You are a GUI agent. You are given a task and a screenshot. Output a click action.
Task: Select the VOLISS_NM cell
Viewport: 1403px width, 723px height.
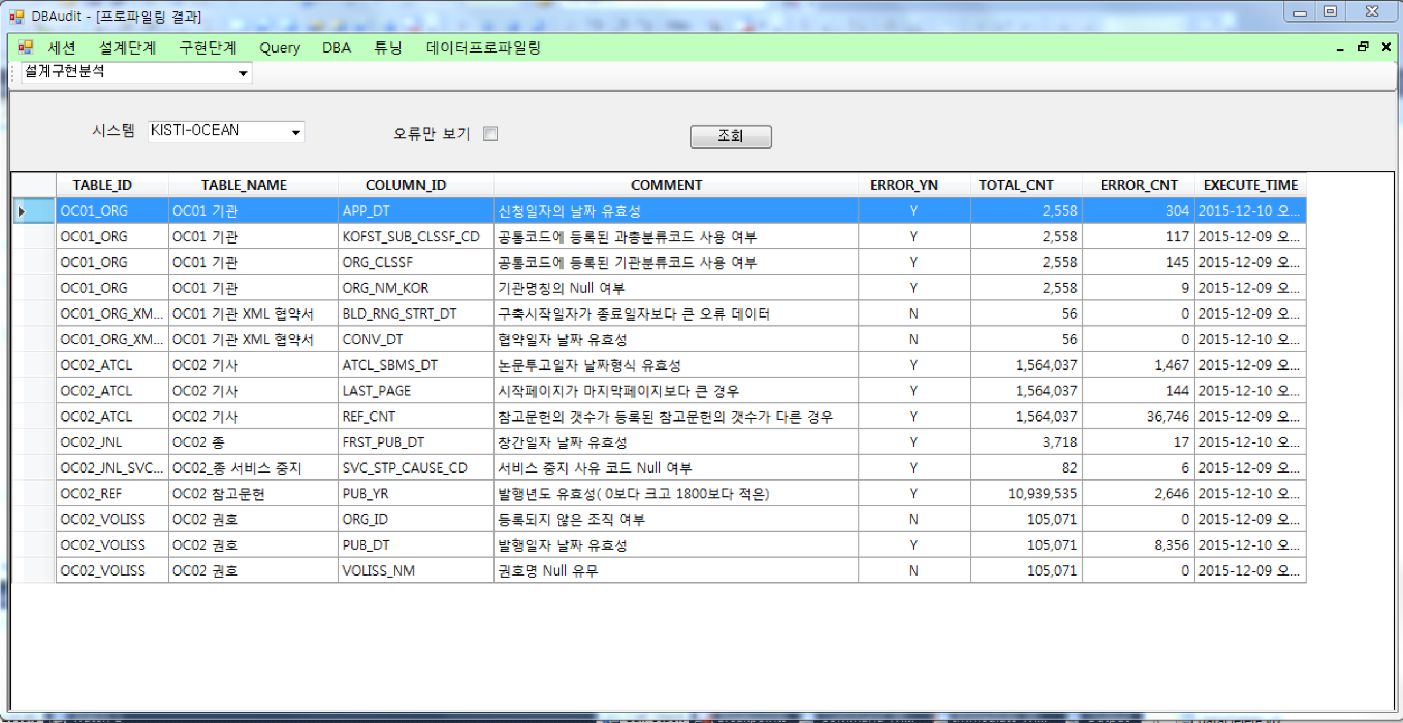pos(416,571)
